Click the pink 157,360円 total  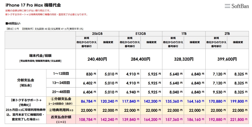[173, 119]
